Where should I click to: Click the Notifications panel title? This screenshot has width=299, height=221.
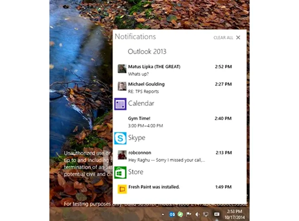click(x=135, y=37)
